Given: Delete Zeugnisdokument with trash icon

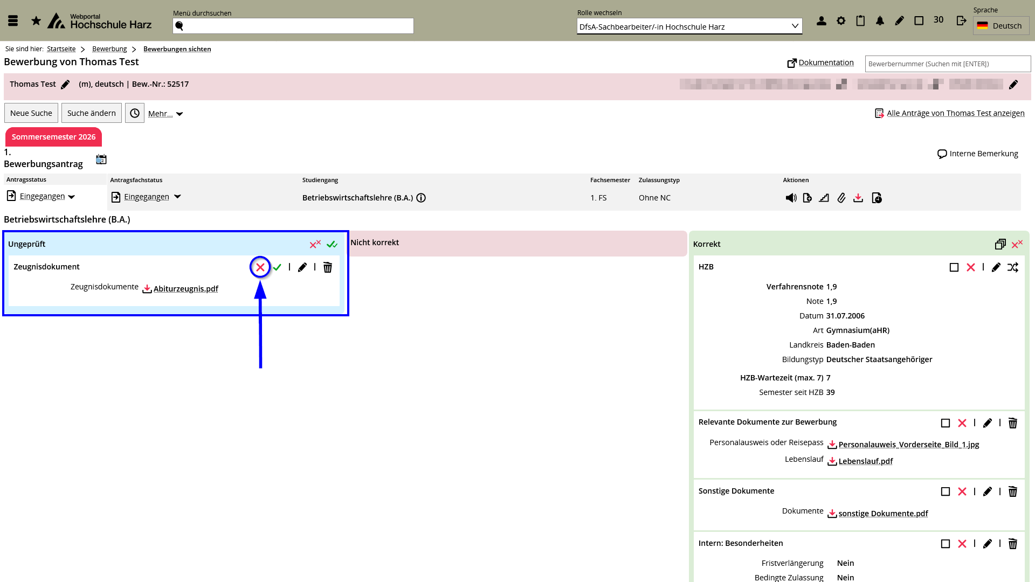Looking at the screenshot, I should 328,267.
